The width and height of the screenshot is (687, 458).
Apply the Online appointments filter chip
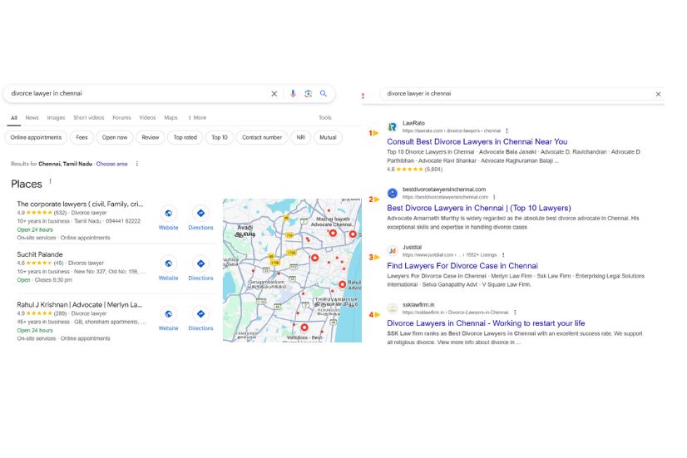coord(36,137)
